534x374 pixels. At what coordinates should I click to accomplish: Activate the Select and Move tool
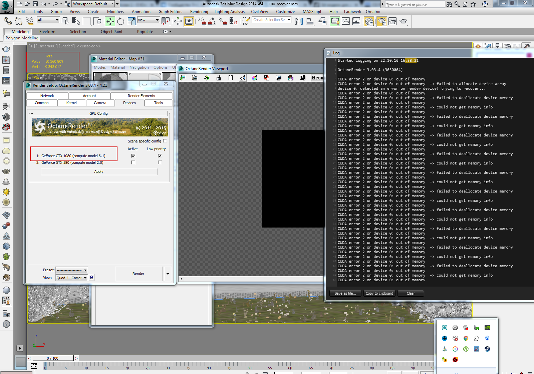tap(110, 21)
